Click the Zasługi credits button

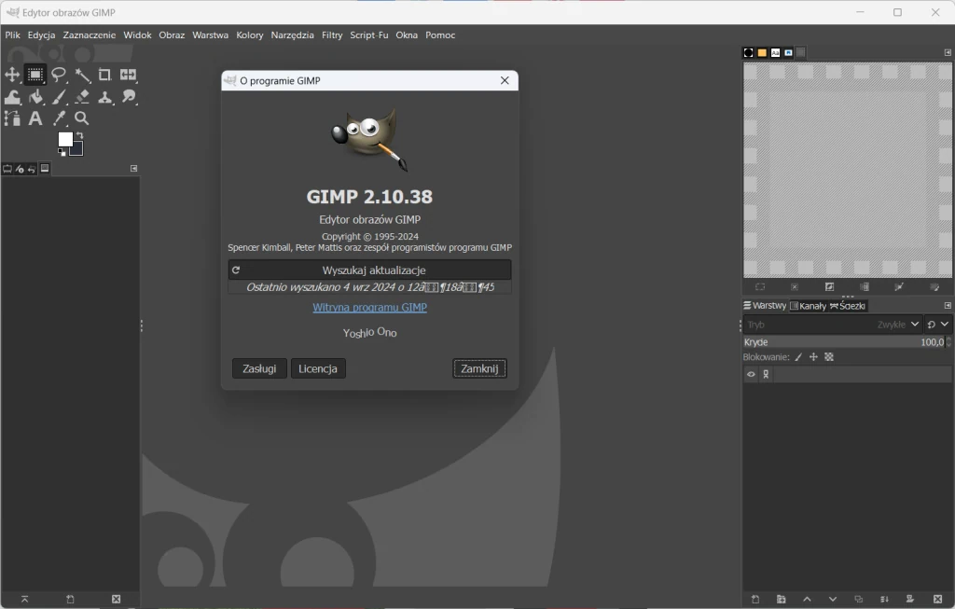[x=259, y=368]
